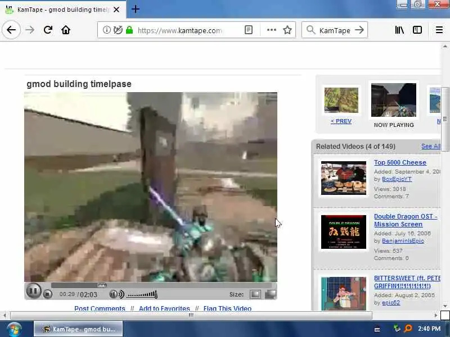Screen dimensions: 450x337
Task: Click the green network tray icon
Action: click(397, 329)
